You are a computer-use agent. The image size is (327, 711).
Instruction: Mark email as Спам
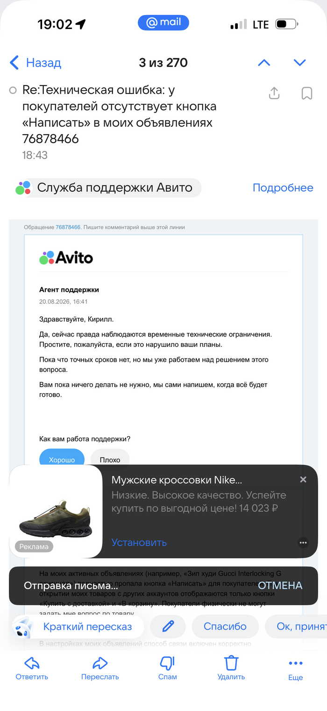tap(167, 668)
